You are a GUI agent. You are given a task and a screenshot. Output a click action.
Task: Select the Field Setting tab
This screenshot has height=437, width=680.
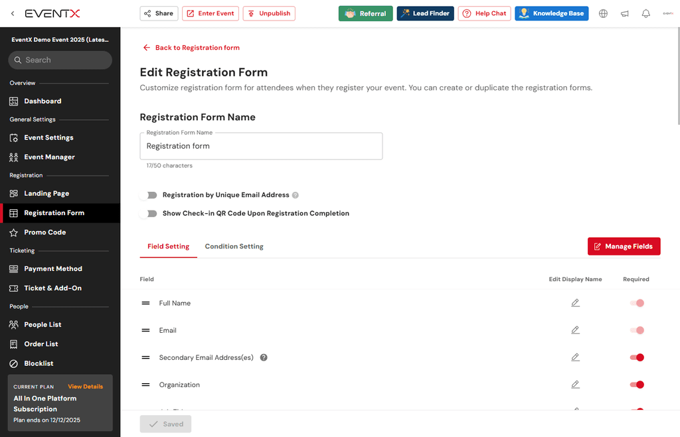(168, 246)
